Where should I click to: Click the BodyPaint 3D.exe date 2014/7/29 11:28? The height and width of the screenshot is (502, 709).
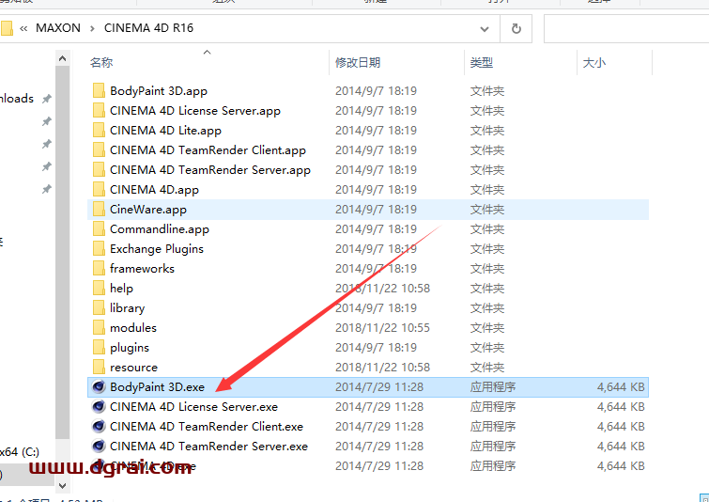click(x=379, y=387)
